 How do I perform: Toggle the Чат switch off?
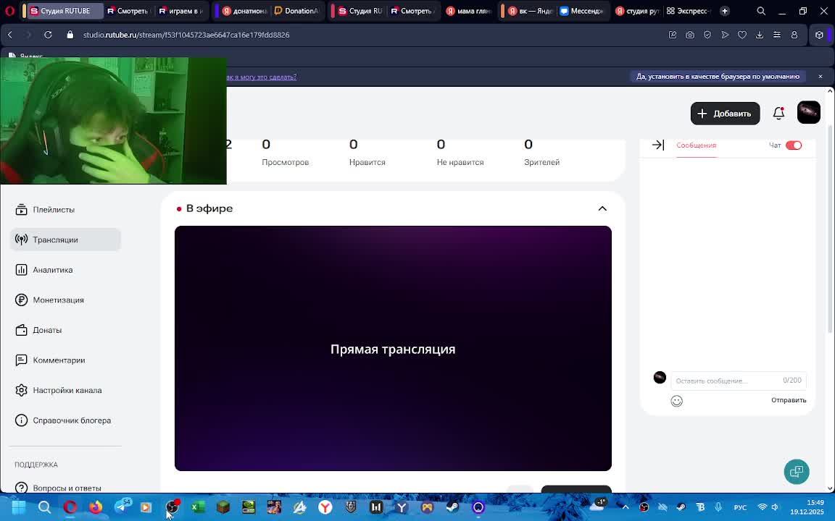pos(794,145)
